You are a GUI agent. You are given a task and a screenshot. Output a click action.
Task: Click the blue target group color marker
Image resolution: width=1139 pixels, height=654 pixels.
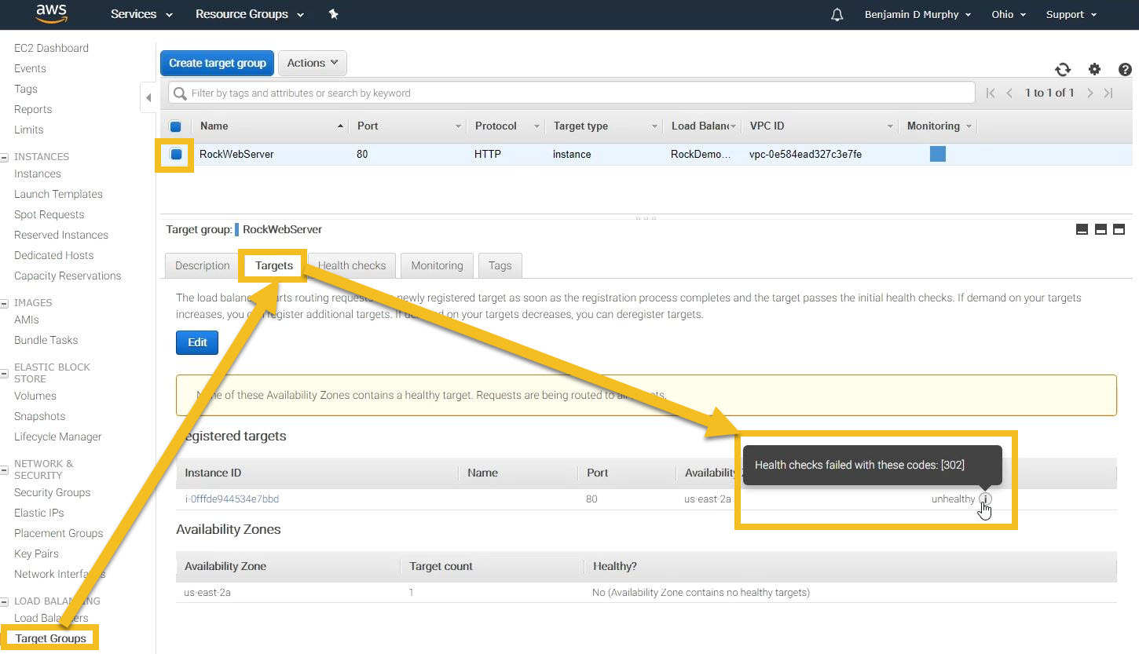coord(236,229)
